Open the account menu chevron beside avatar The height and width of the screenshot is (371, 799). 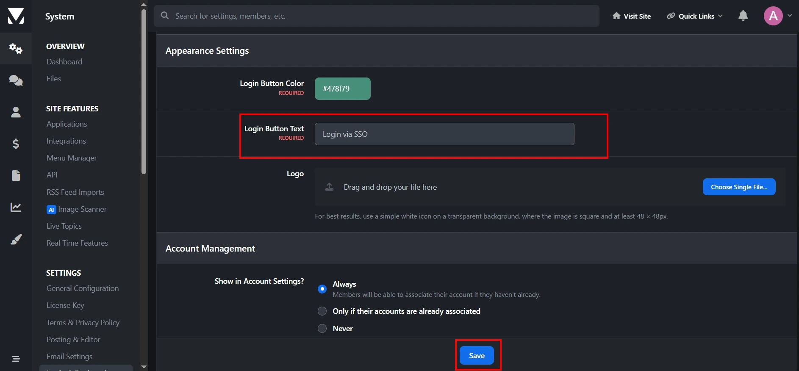click(x=790, y=16)
